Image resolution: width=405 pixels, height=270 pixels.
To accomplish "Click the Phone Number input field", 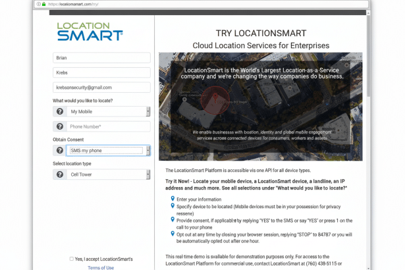I will (x=109, y=126).
